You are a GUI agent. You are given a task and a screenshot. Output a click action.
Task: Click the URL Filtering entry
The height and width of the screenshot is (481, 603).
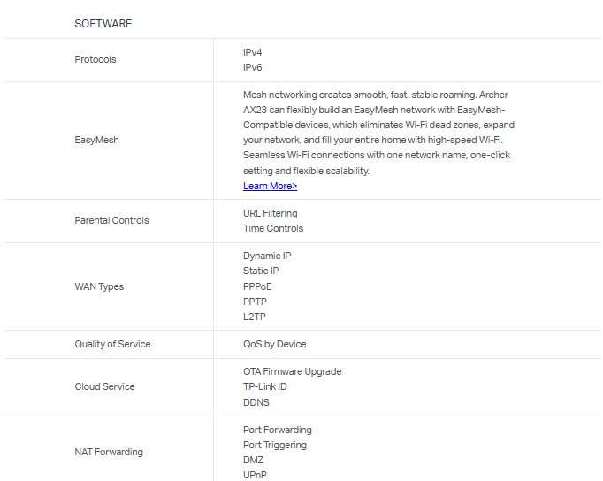tap(270, 213)
